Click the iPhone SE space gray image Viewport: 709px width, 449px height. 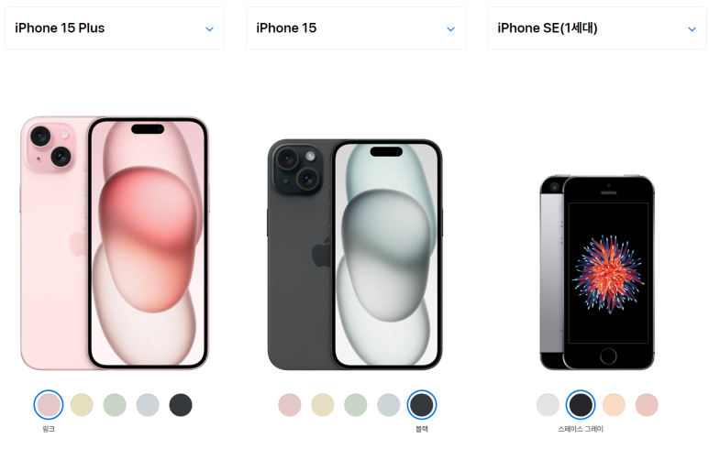597,272
